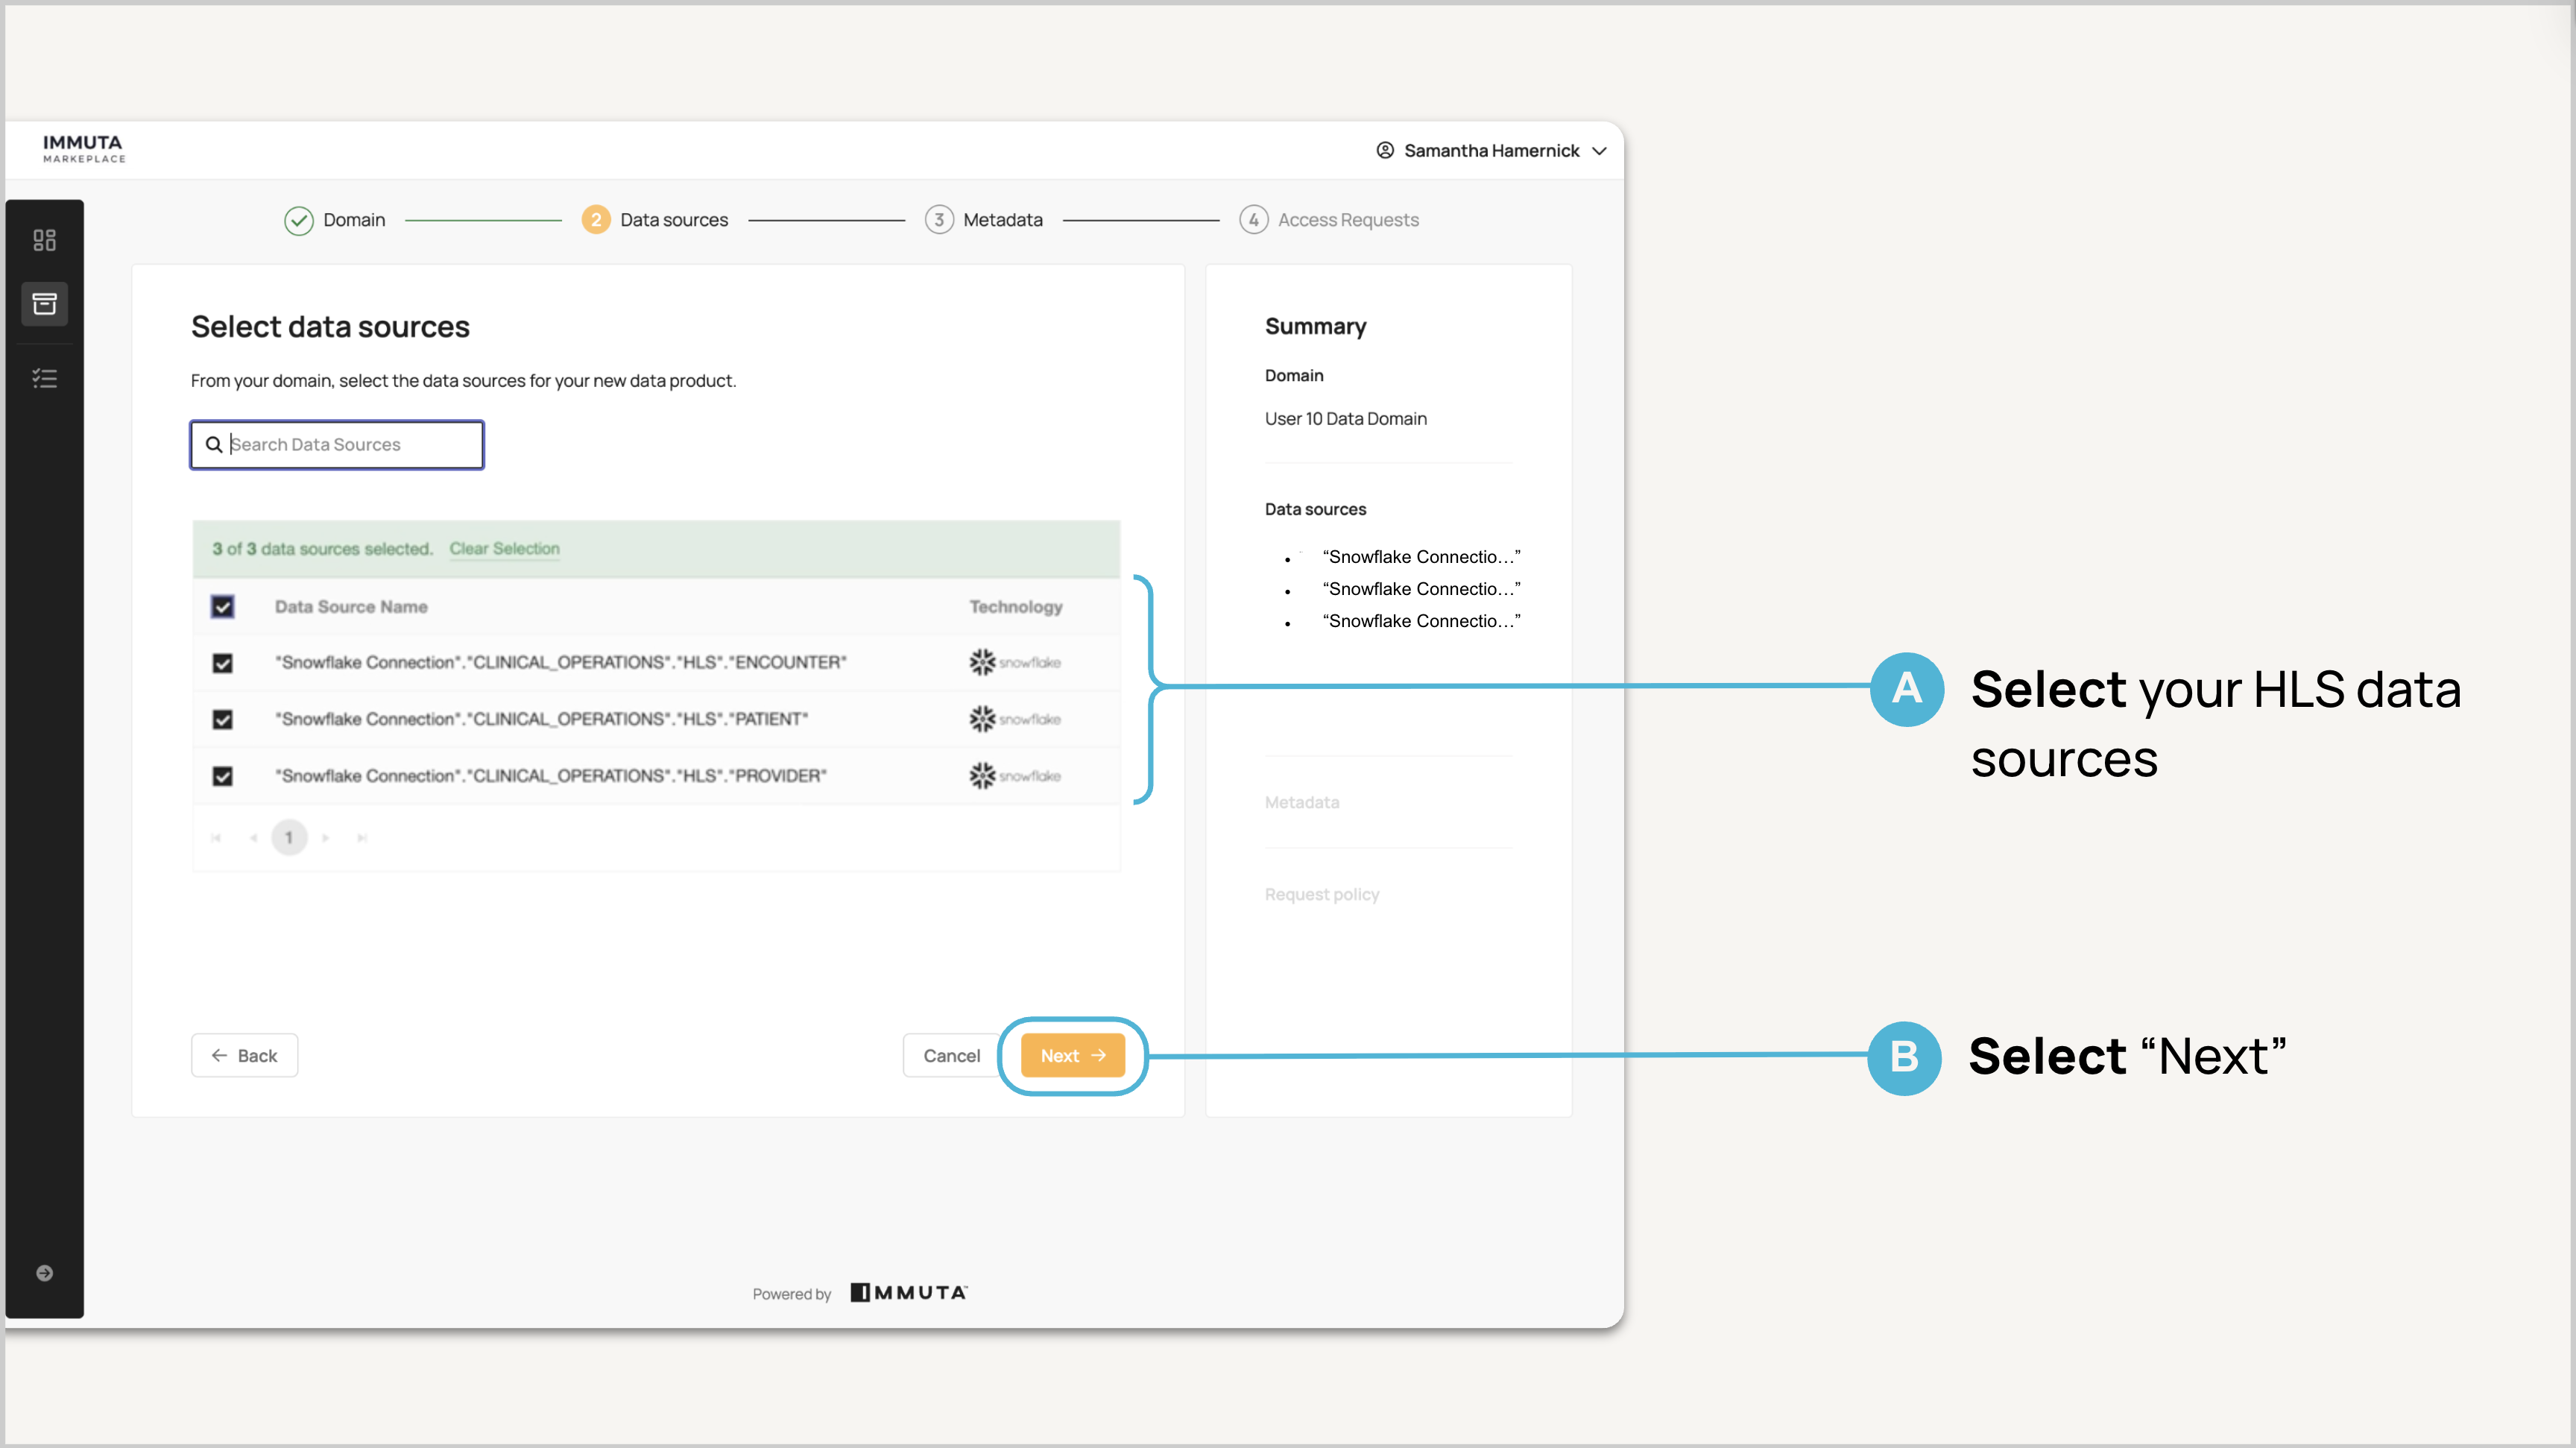Viewport: 2576px width, 1448px height.
Task: Expand sidebar with bottom arrow icon
Action: [x=44, y=1273]
